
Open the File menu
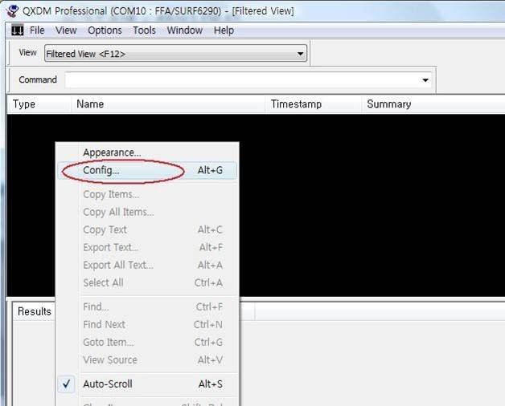37,30
